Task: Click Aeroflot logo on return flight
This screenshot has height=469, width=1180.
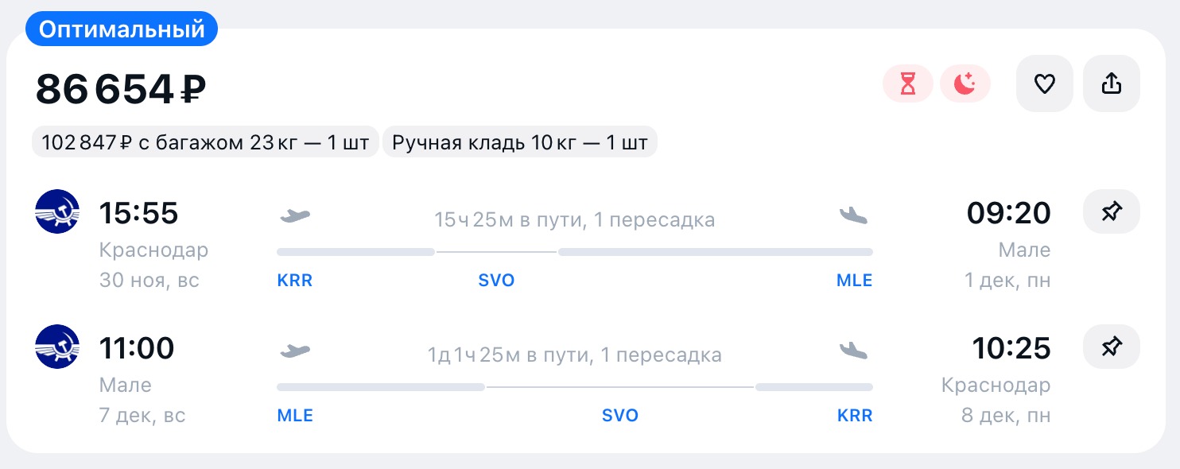Action: click(x=57, y=347)
